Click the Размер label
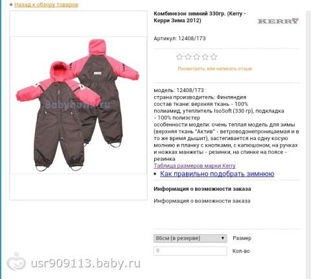 pyautogui.click(x=242, y=238)
